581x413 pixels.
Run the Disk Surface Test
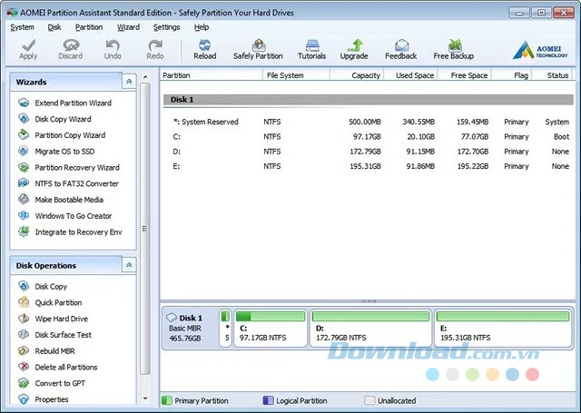(x=54, y=335)
